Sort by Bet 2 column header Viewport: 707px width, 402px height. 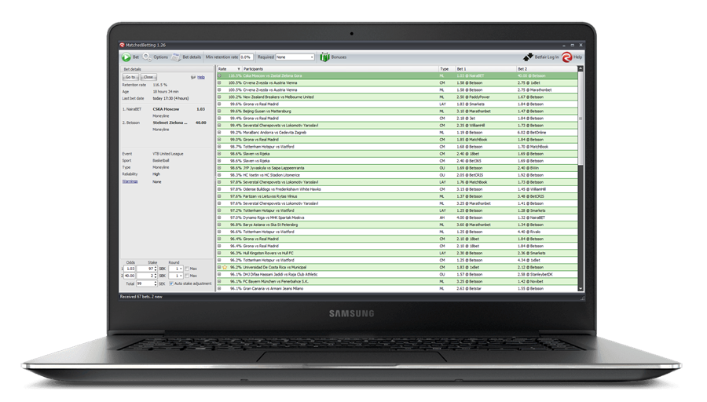pos(547,69)
